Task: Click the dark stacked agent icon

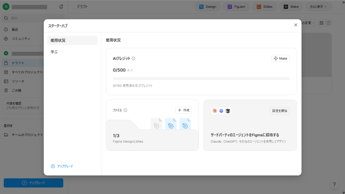Action: (x=228, y=111)
